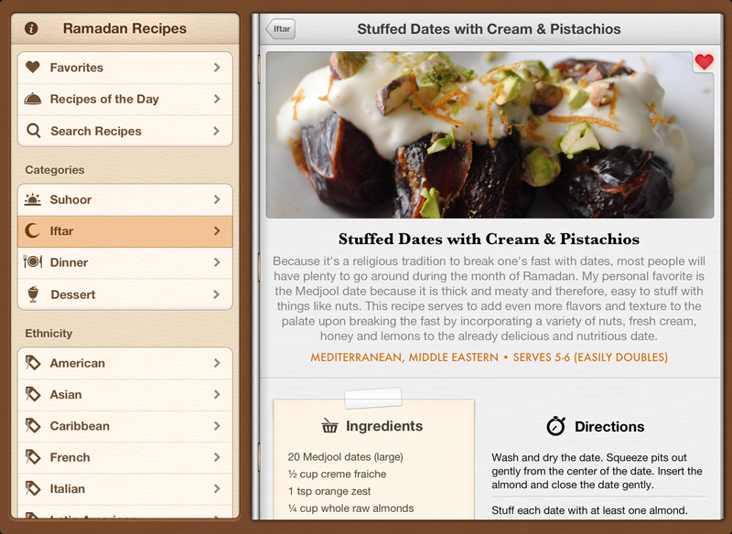Screen dimensions: 732x534
Task: Click the recipe description paragraph
Action: 489,298
